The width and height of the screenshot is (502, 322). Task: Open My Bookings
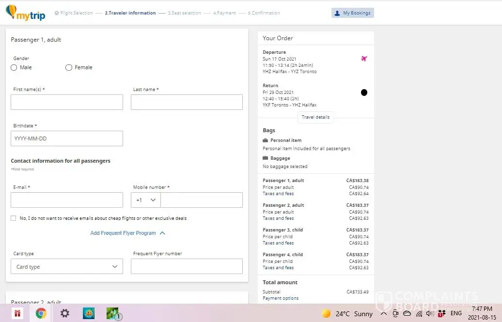(353, 13)
